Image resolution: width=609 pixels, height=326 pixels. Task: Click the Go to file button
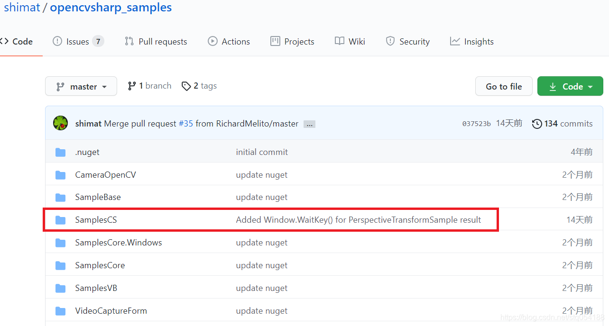(x=504, y=86)
